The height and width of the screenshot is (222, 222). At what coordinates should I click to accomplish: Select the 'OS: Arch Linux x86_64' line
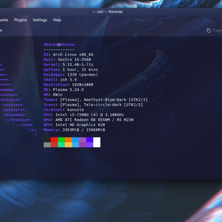[68, 54]
